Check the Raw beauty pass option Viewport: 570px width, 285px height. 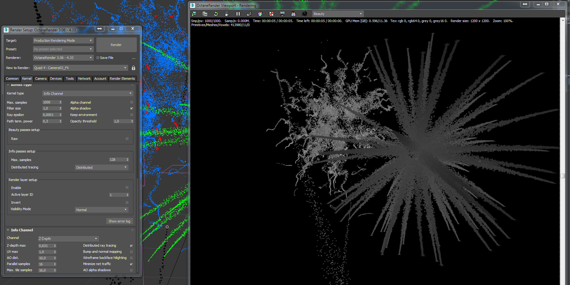(127, 139)
